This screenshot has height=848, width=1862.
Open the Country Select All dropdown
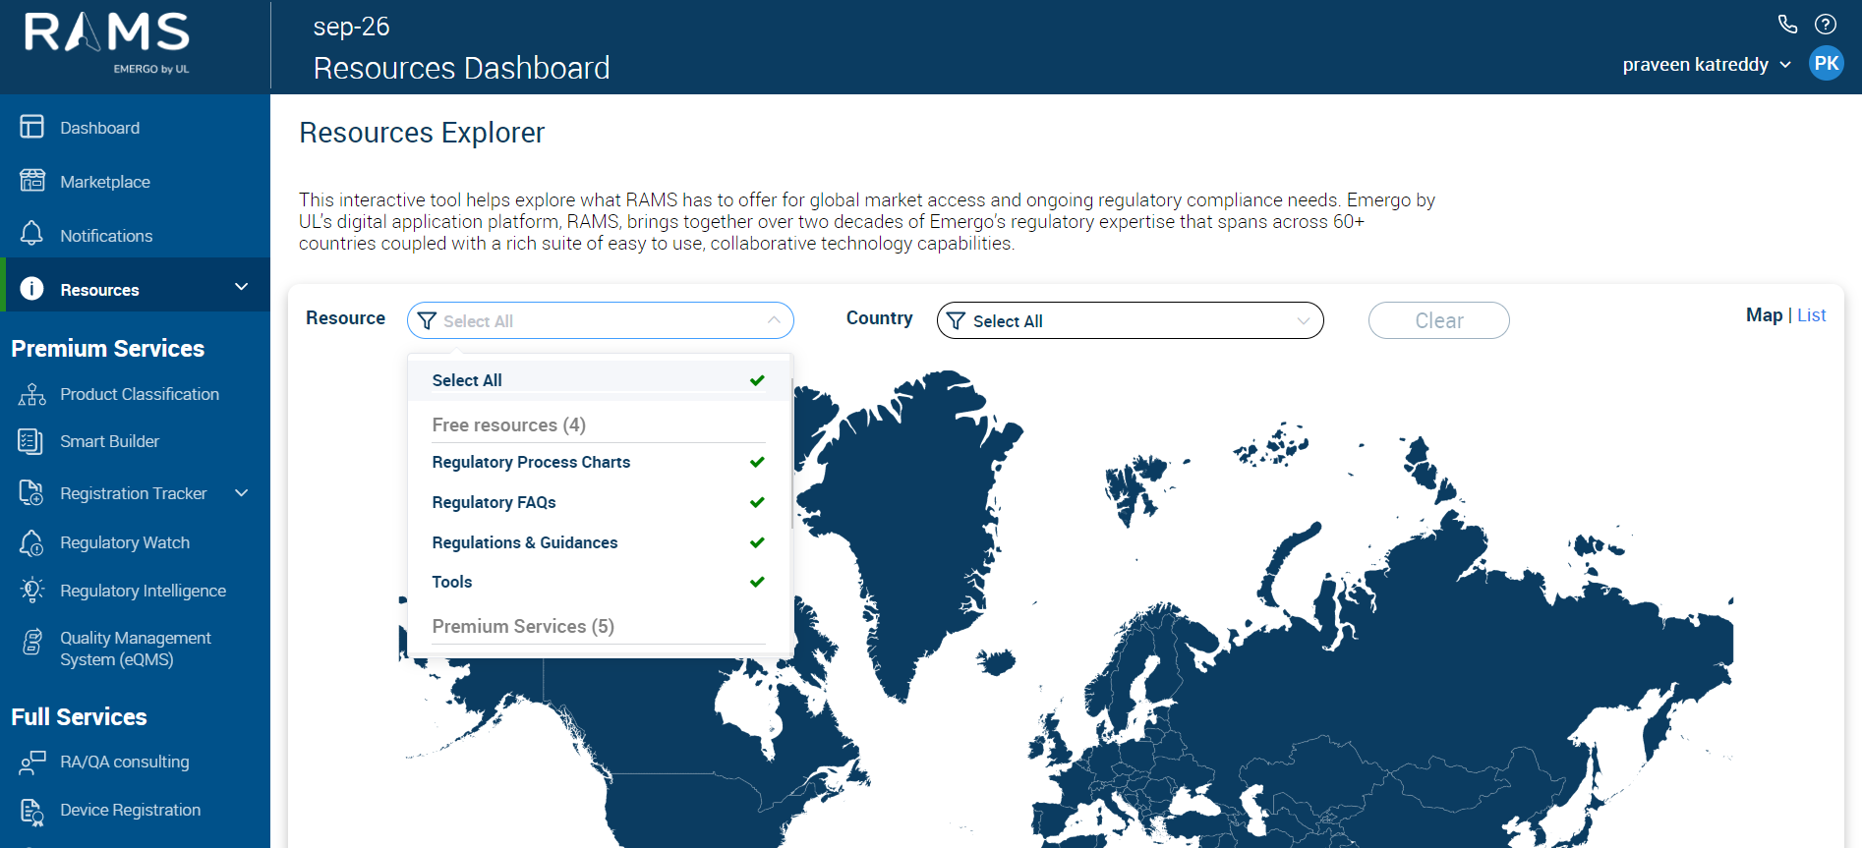point(1131,320)
